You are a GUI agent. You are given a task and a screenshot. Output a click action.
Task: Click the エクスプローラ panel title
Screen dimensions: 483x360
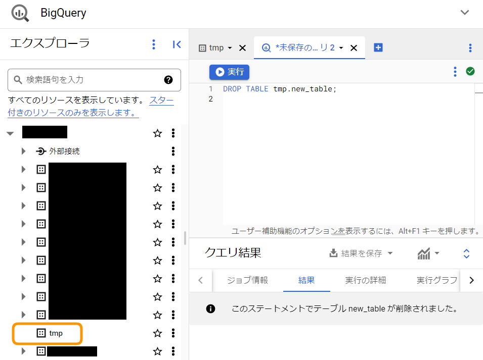50,43
